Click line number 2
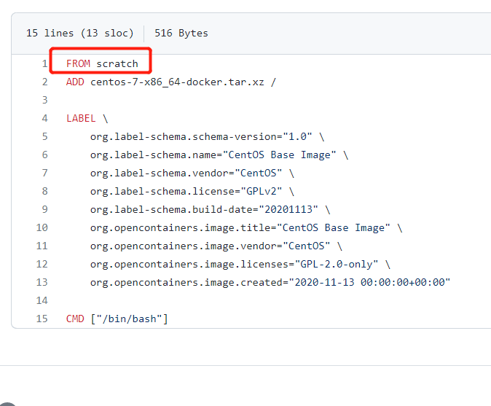 click(44, 82)
